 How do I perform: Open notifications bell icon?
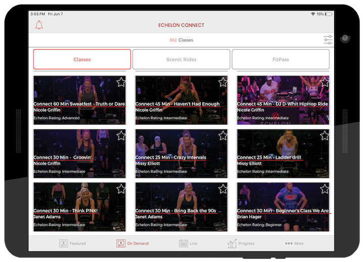(x=39, y=25)
